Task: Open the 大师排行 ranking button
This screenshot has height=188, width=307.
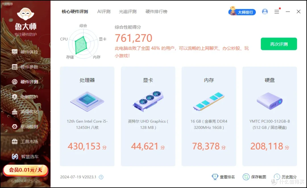Action: (x=242, y=12)
